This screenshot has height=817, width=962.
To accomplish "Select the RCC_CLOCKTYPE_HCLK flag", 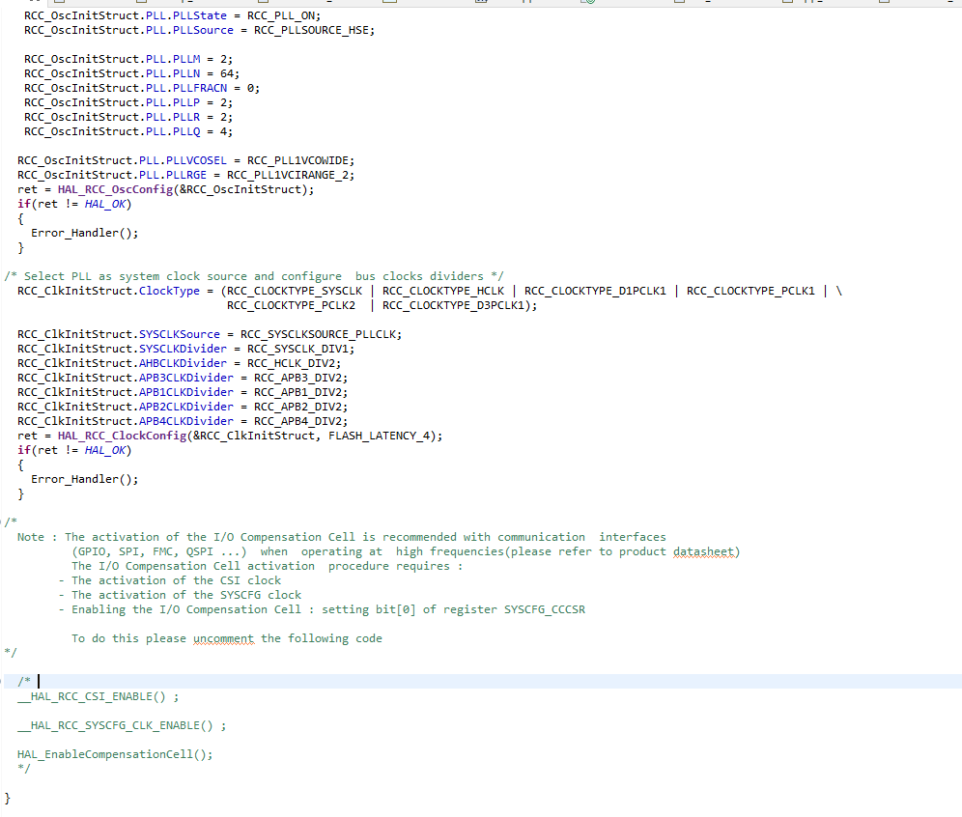I will coord(443,291).
